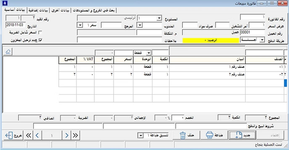The height and width of the screenshot is (150, 289).
Task: Click the الإجمالي total field
Action: coord(124,118)
